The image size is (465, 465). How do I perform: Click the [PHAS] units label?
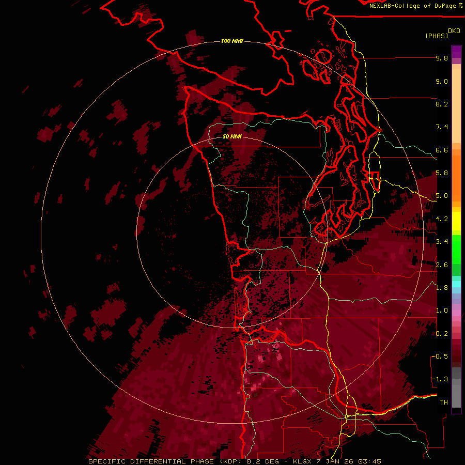[x=437, y=36]
